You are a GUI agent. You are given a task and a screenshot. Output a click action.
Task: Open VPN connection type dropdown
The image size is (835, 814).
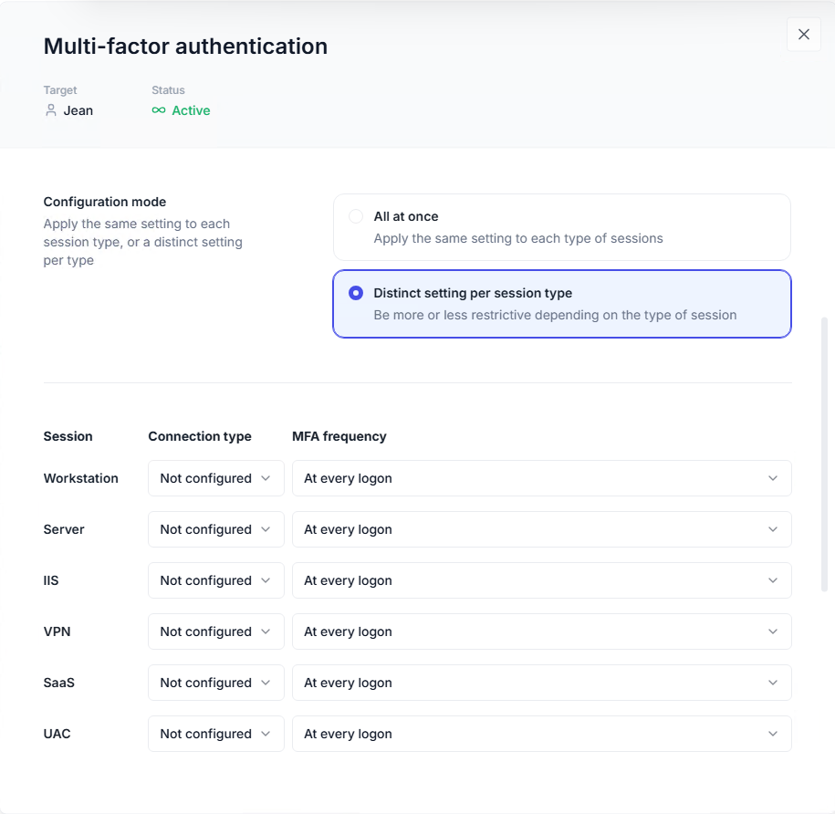tap(215, 631)
